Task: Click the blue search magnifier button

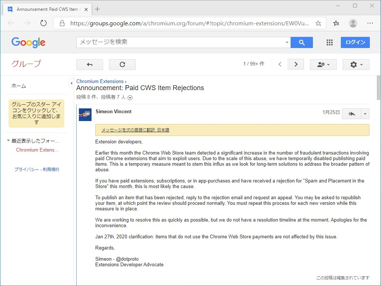Action: (x=301, y=42)
